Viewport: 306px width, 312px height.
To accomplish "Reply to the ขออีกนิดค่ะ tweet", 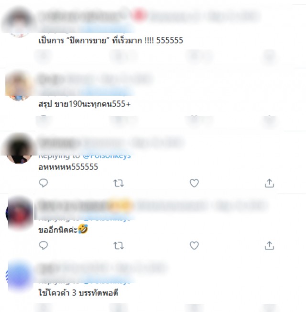I will pyautogui.click(x=44, y=245).
